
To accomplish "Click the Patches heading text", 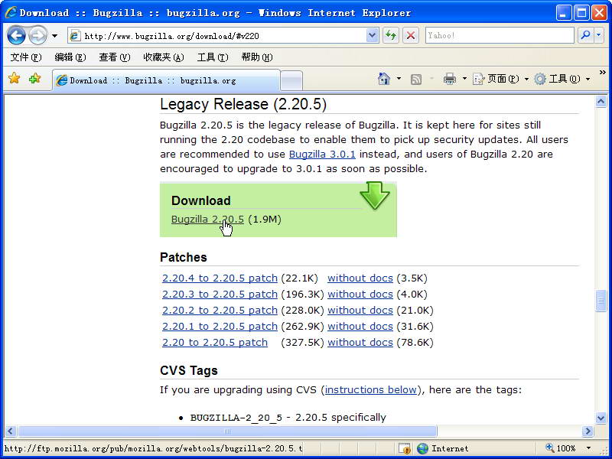I will click(184, 257).
